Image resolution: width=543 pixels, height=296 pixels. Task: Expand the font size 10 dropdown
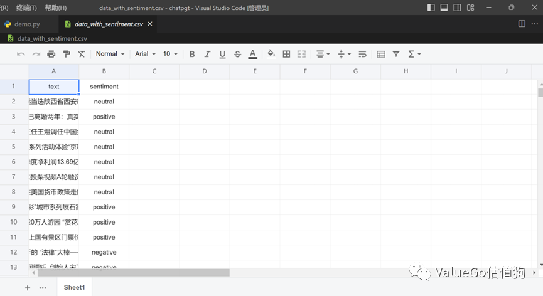[170, 54]
